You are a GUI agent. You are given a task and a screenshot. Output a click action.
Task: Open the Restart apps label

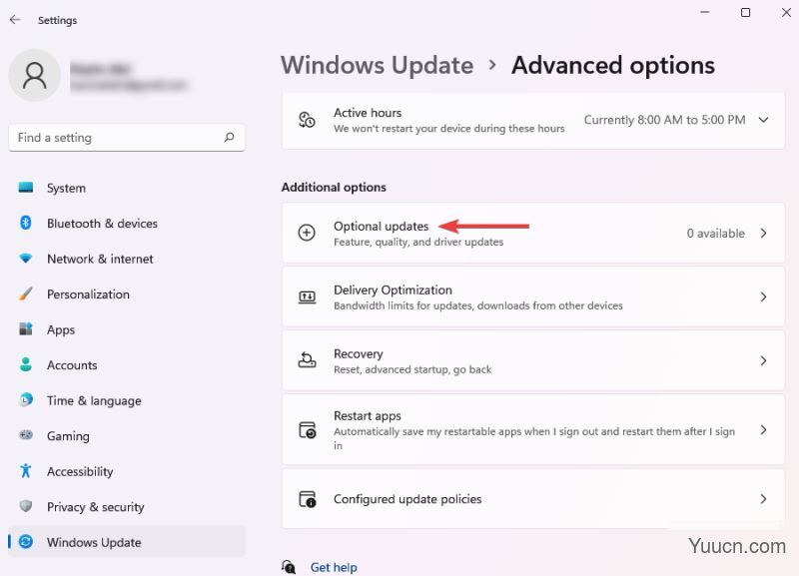point(368,415)
